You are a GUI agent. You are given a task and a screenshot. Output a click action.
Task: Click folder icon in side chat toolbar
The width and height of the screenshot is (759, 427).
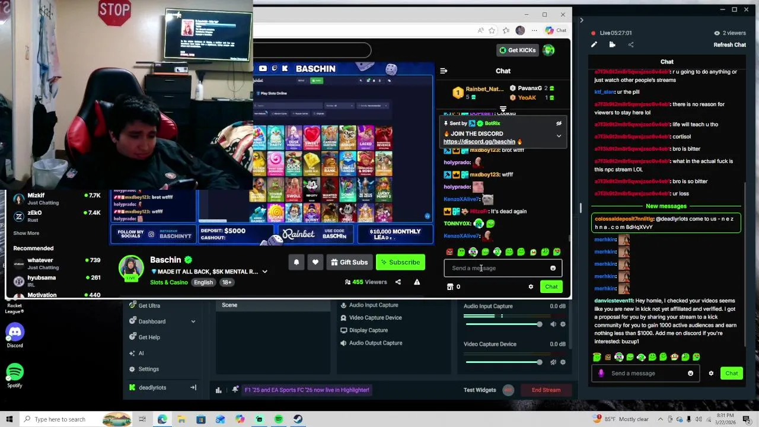[x=612, y=44]
